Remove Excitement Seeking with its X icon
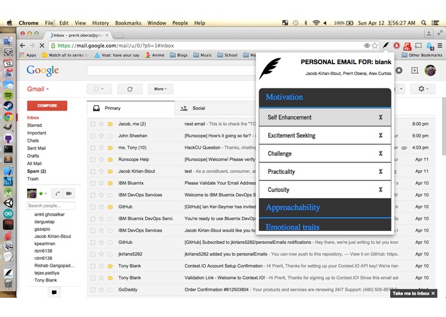 (381, 135)
